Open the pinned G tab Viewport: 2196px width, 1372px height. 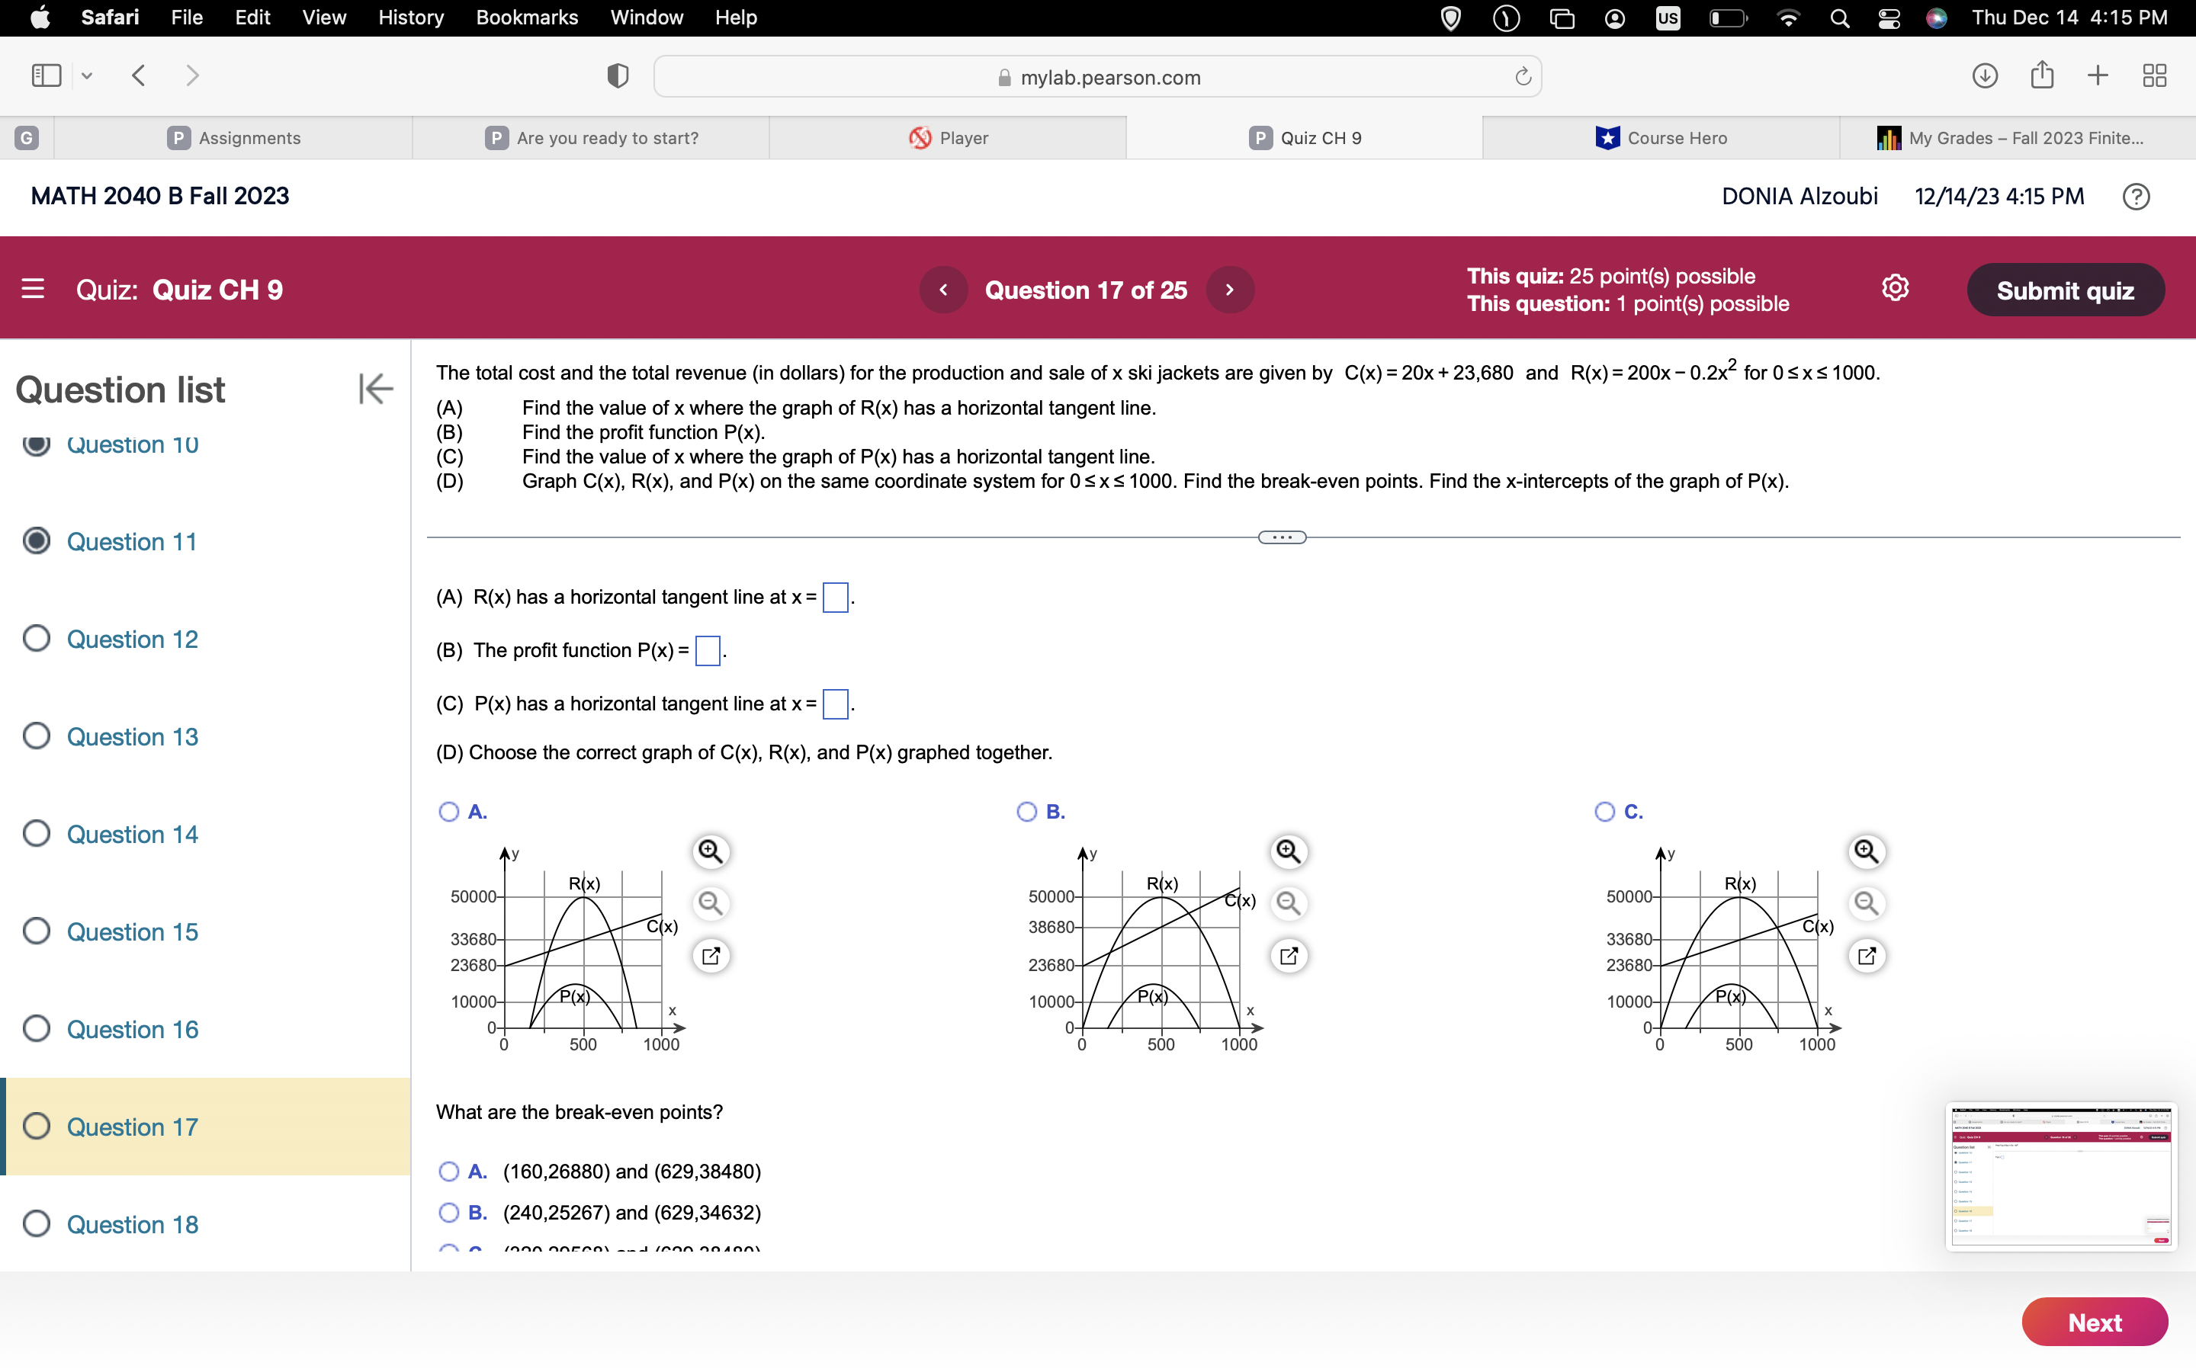pyautogui.click(x=27, y=138)
